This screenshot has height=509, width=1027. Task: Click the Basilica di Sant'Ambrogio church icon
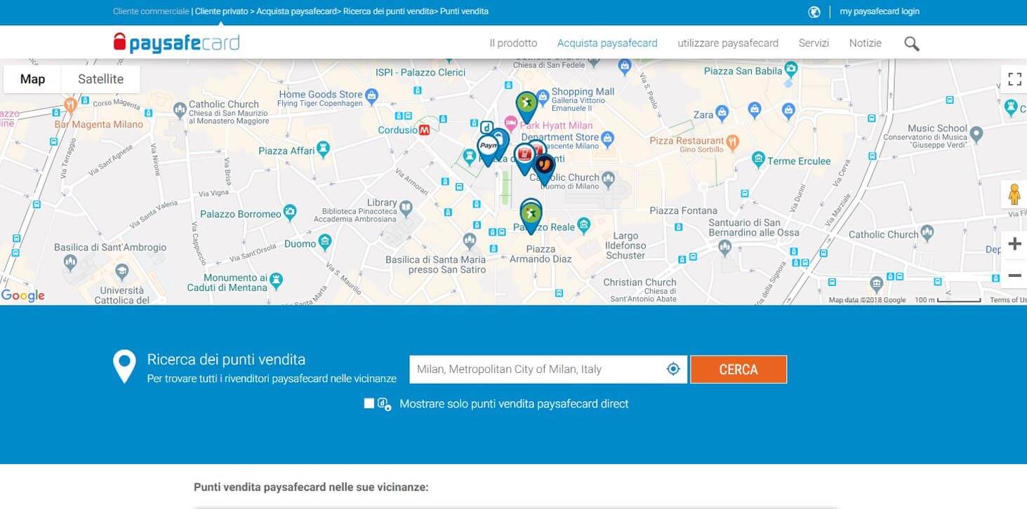(69, 262)
